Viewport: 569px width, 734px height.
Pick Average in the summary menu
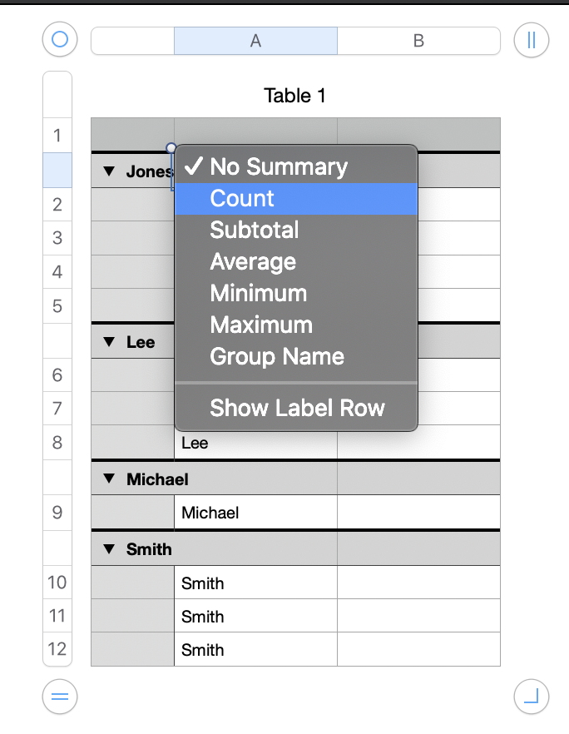[253, 261]
